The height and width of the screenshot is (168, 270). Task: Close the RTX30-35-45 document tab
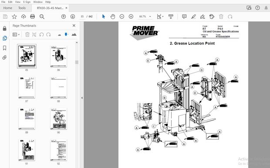tap(66, 8)
